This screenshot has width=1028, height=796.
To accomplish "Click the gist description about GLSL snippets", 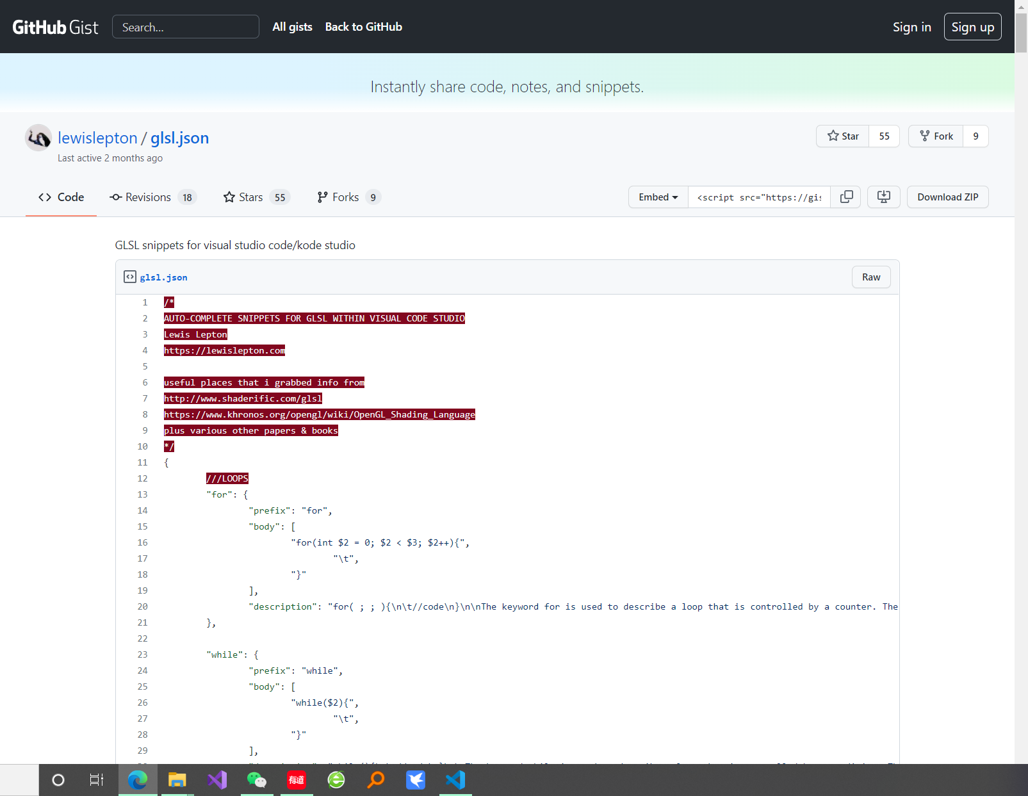I will pyautogui.click(x=235, y=245).
